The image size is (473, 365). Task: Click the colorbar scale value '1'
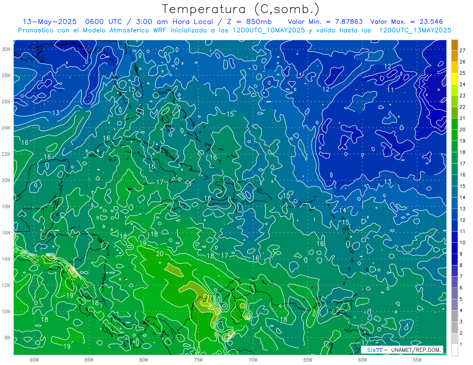[461, 345]
